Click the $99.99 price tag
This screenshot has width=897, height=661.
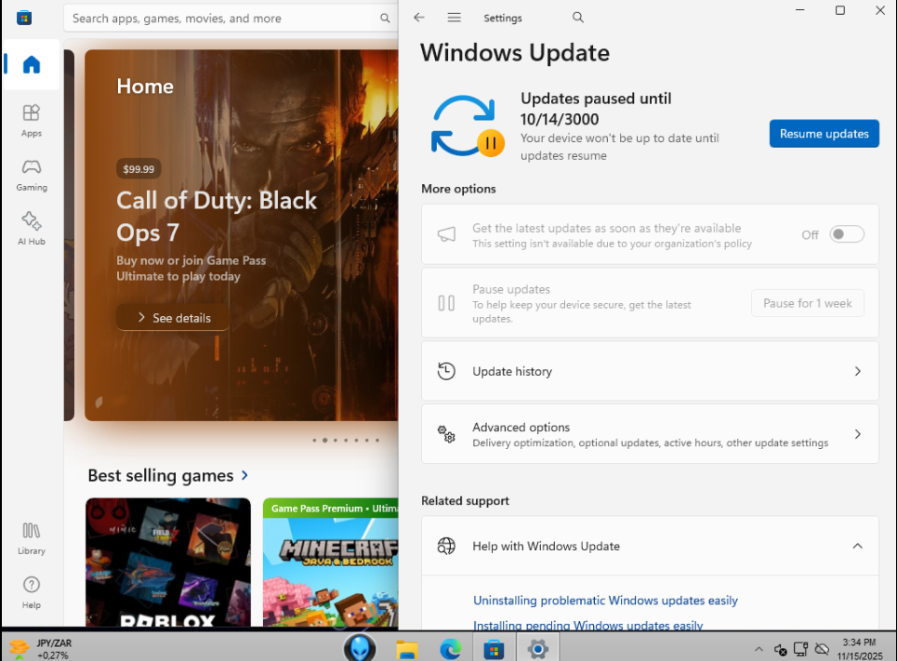[139, 169]
